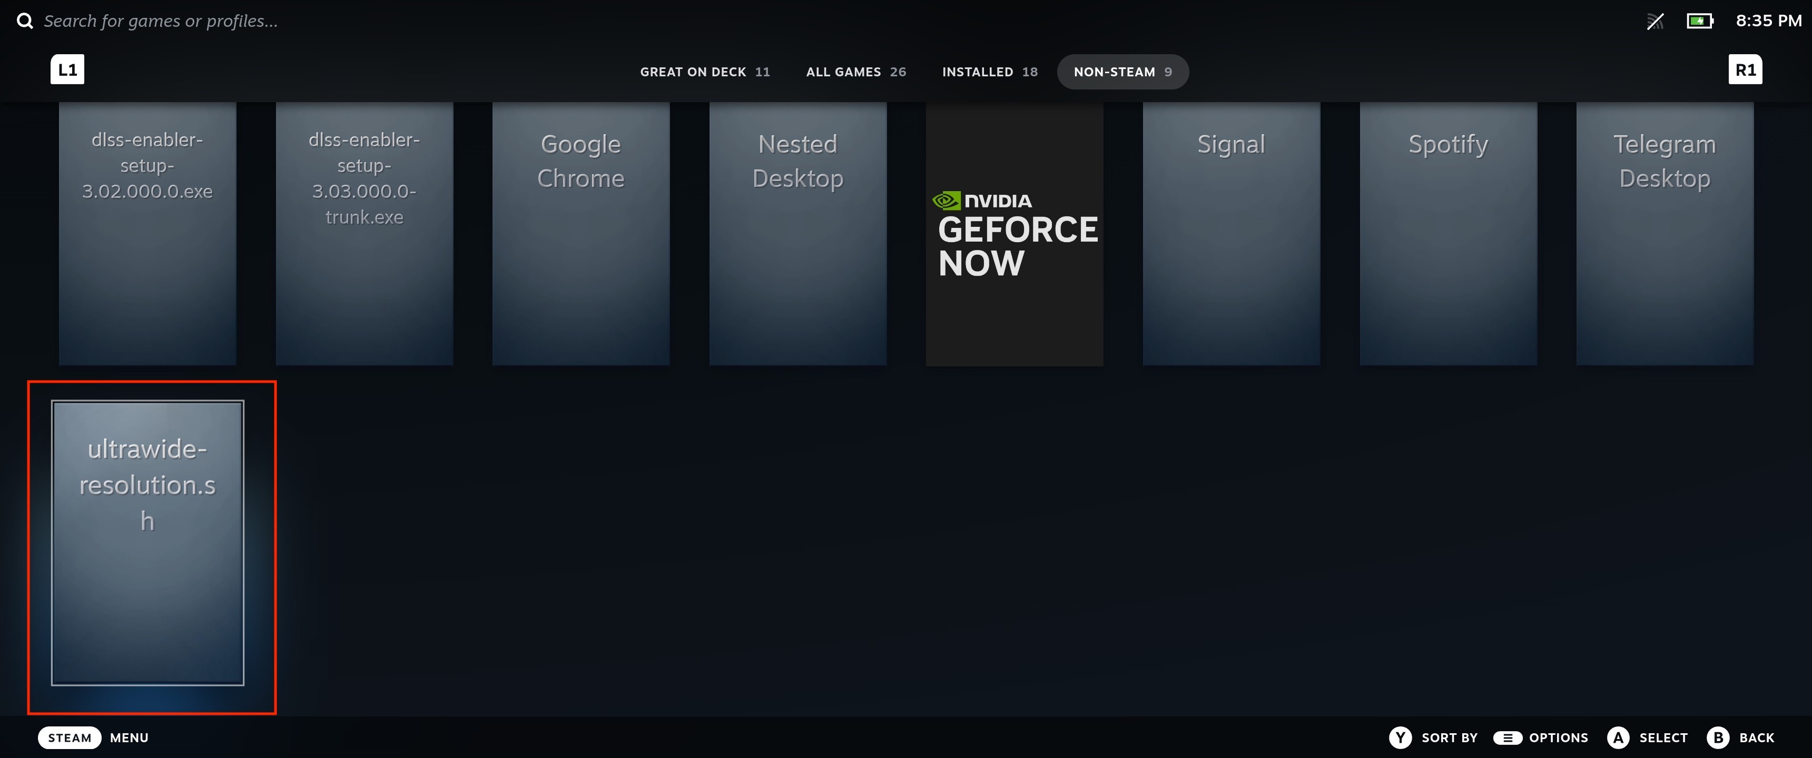Screen dimensions: 1812x758
Task: Click the 8:35 PM clock
Action: [x=1768, y=21]
